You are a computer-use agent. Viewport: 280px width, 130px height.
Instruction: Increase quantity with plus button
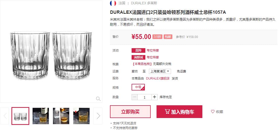(x=155, y=97)
